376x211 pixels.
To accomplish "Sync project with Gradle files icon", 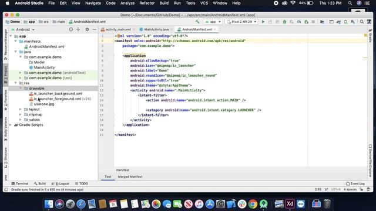I will pyautogui.click(x=338, y=22).
